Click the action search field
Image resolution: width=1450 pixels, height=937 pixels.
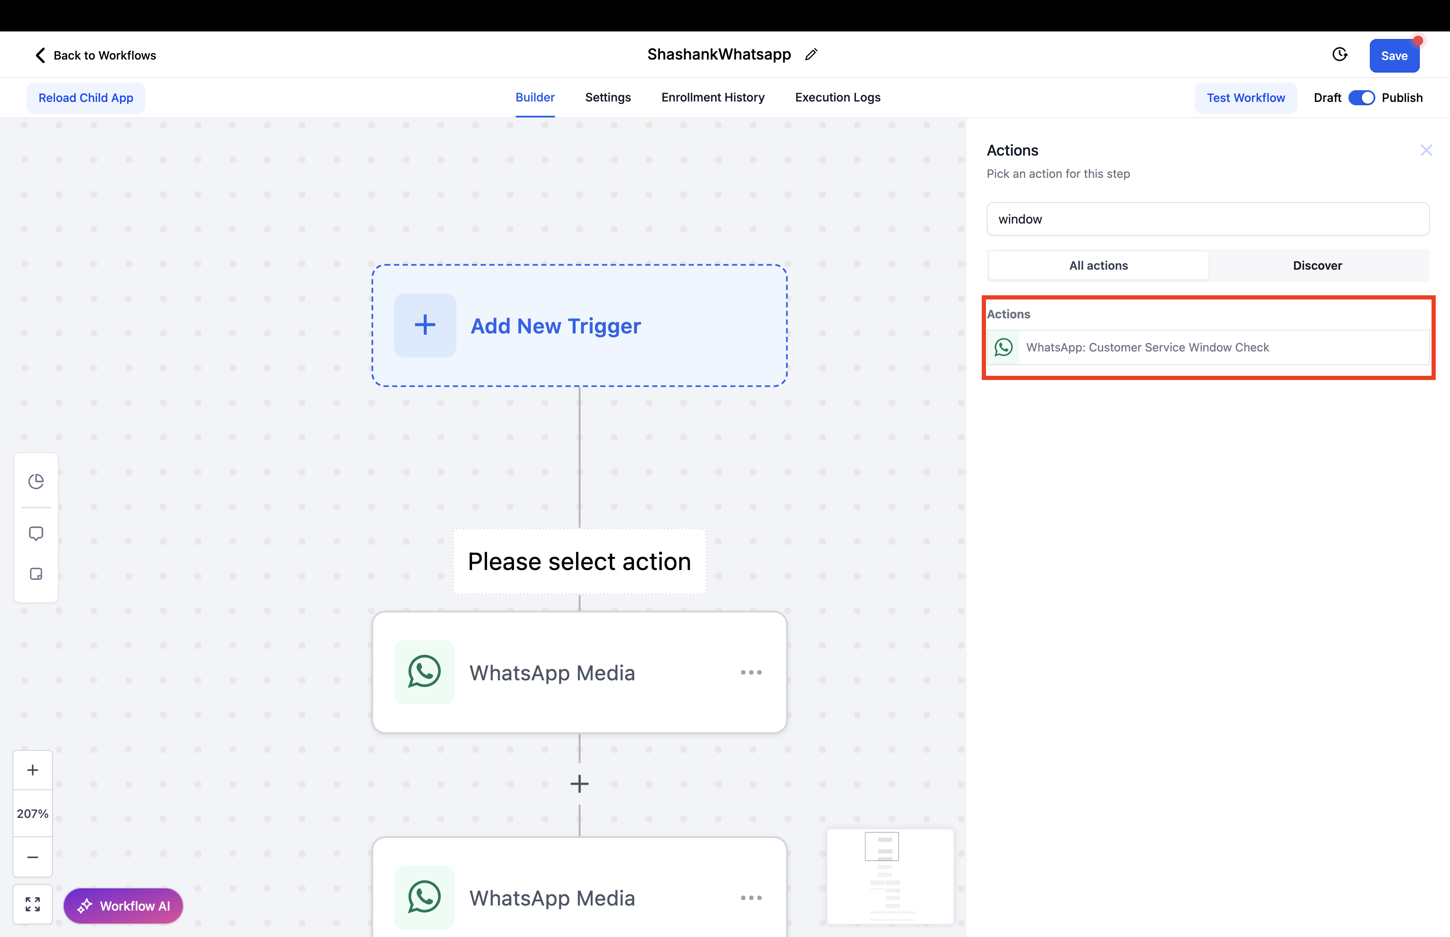tap(1207, 219)
